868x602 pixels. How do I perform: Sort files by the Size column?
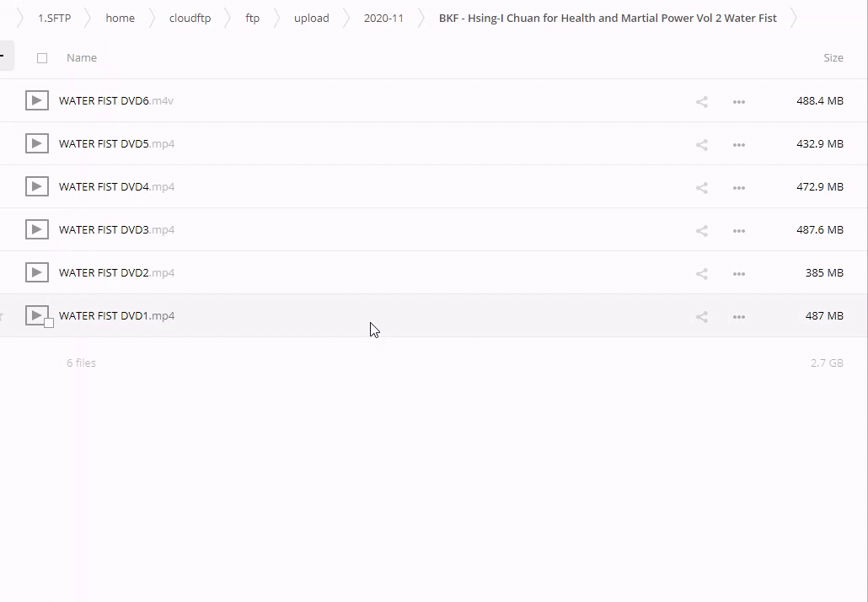click(833, 58)
